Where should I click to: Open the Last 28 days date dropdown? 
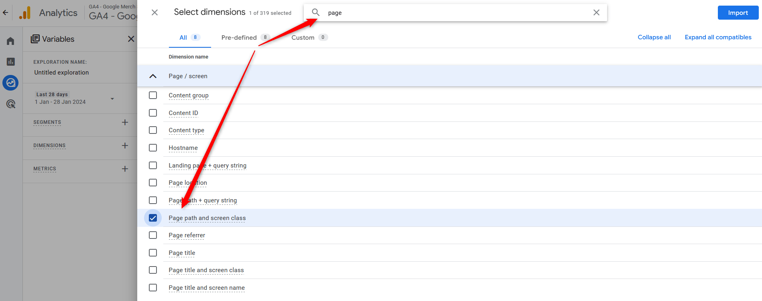click(112, 99)
